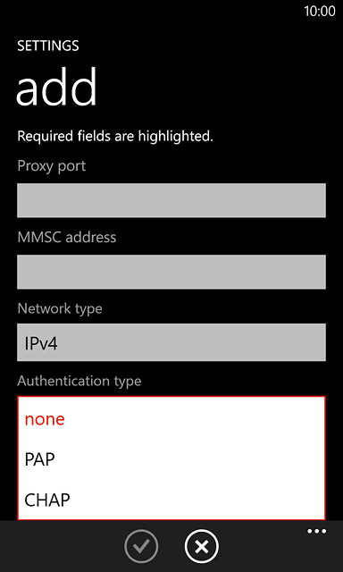Click the 'Network type' label

click(x=60, y=308)
